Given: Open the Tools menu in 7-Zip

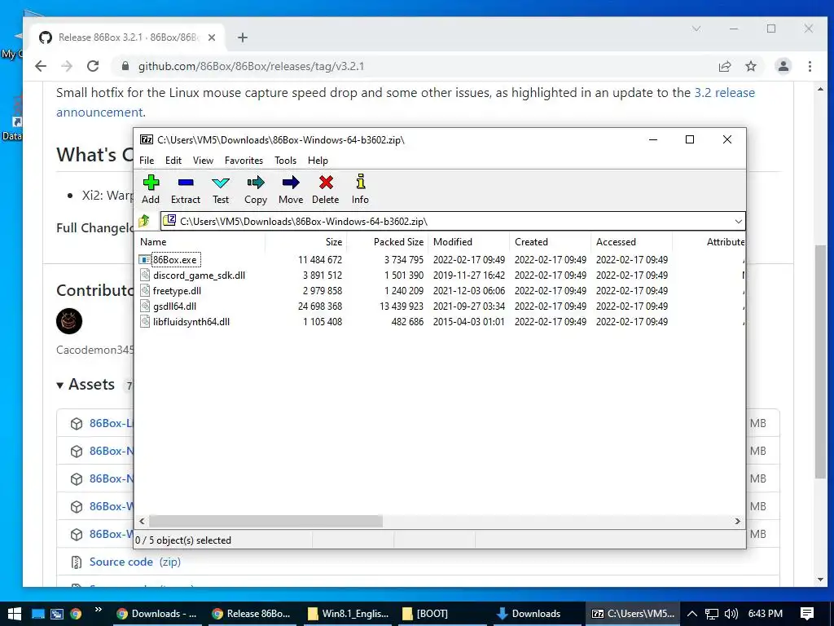Looking at the screenshot, I should pyautogui.click(x=286, y=161).
